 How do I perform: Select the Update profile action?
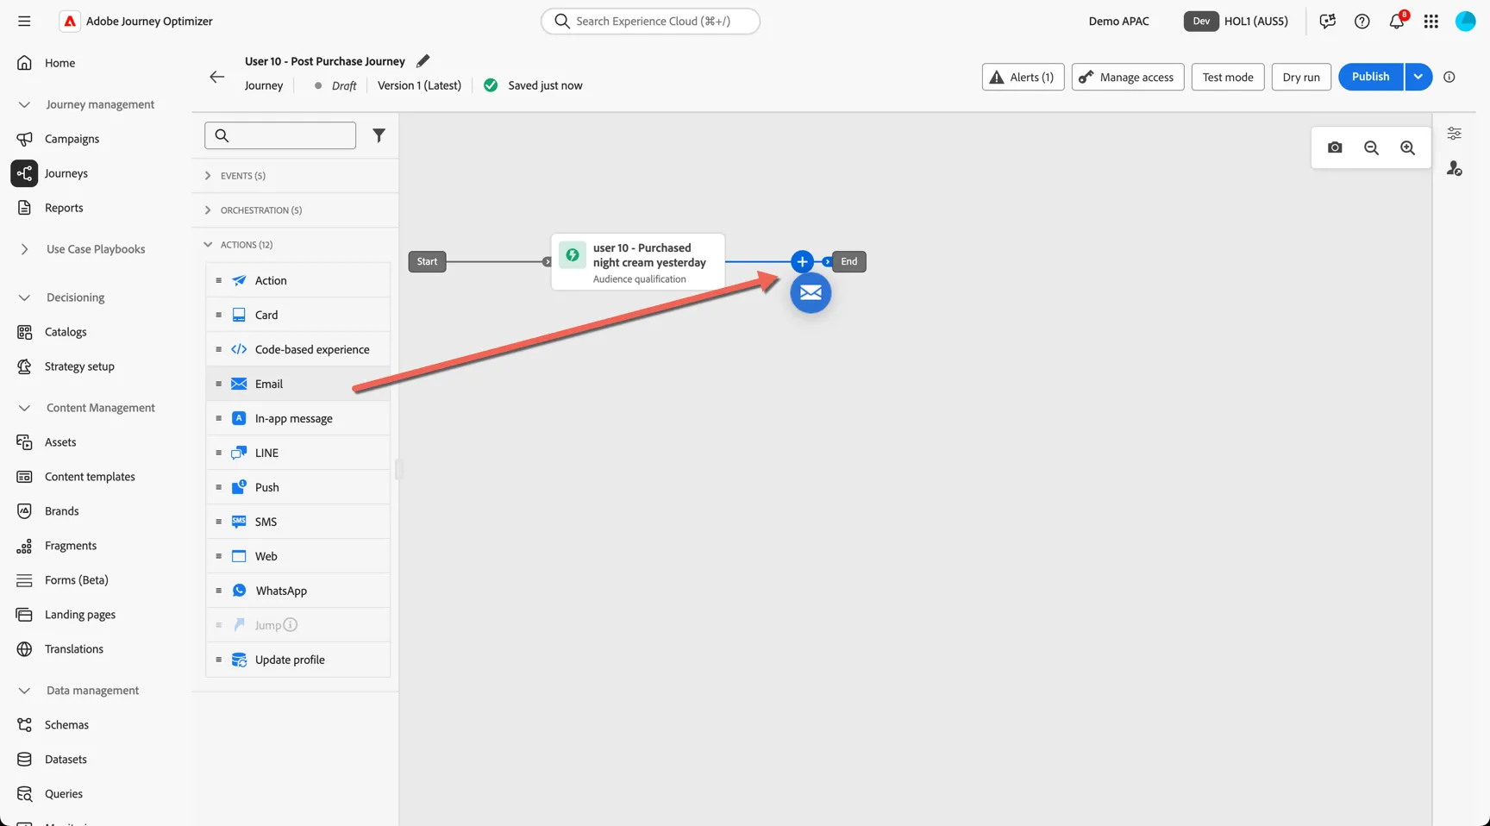tap(297, 660)
